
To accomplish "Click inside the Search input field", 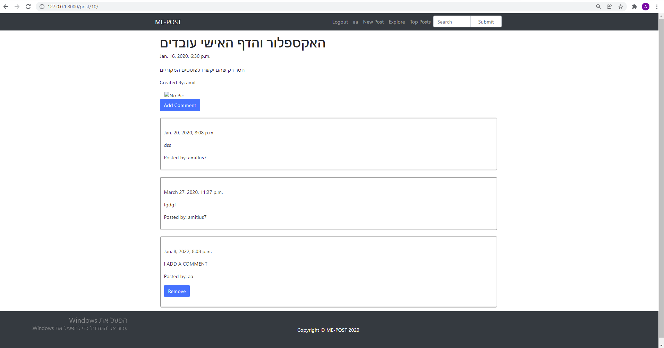I will [452, 21].
